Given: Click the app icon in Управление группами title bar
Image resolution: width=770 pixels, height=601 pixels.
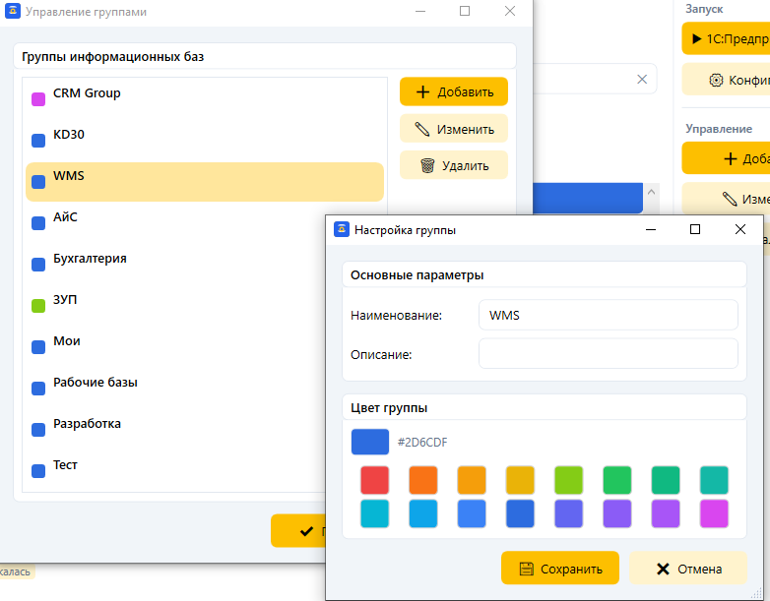Looking at the screenshot, I should tap(12, 10).
